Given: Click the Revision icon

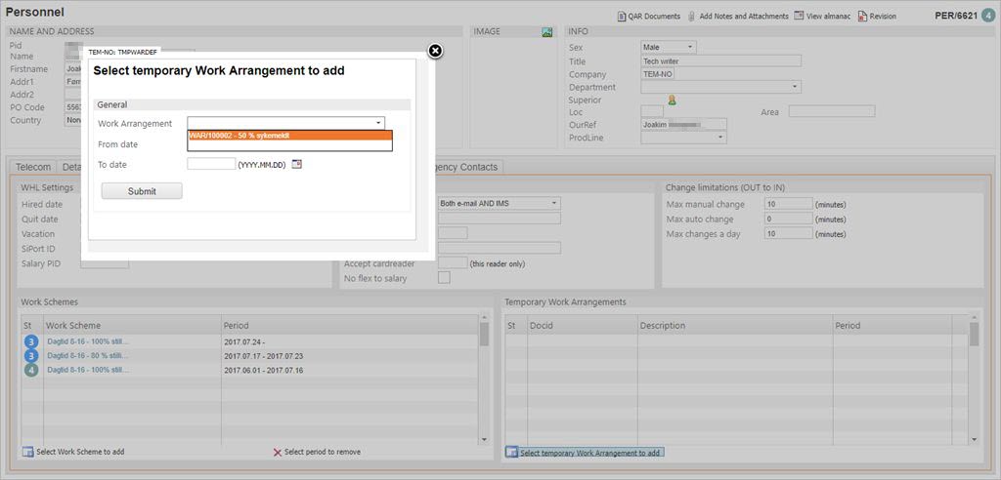Looking at the screenshot, I should pos(862,16).
